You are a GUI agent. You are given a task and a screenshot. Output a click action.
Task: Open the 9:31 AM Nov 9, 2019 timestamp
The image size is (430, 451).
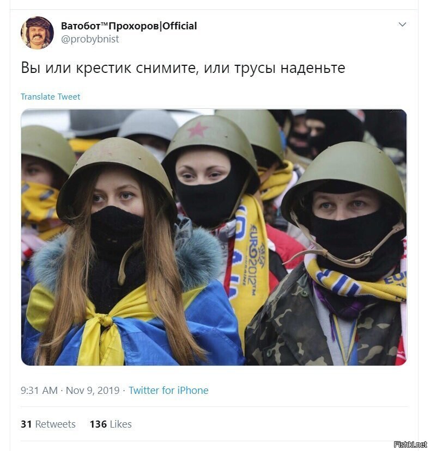70,390
